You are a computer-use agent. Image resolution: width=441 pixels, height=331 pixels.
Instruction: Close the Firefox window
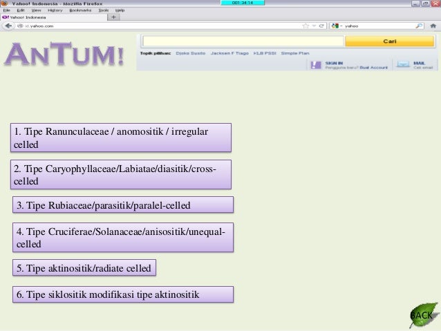[435, 3]
